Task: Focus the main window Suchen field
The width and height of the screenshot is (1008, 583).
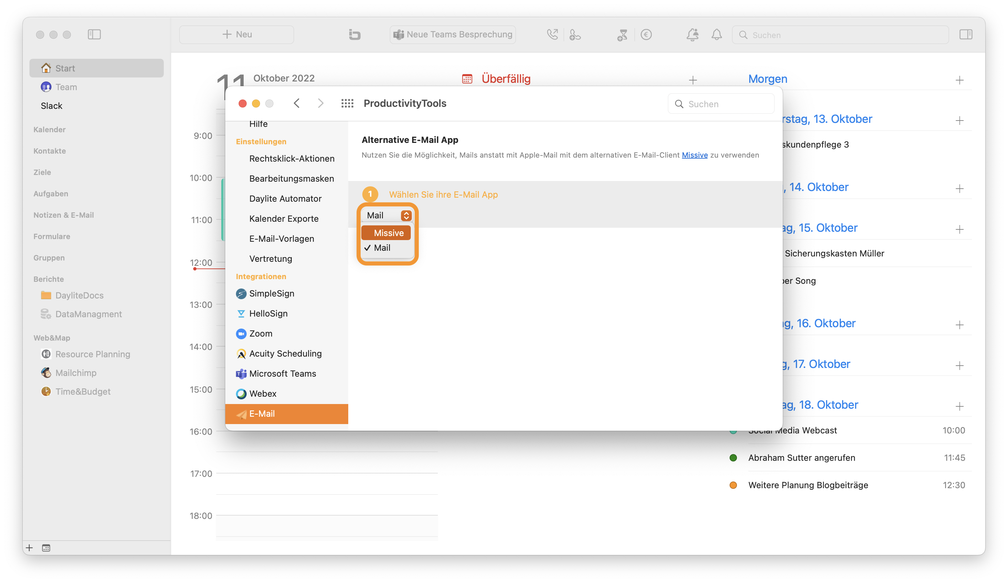Action: tap(840, 35)
